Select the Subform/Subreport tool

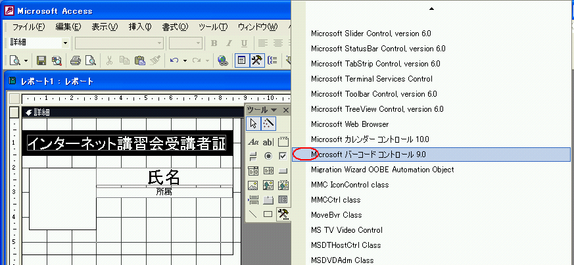[283, 199]
